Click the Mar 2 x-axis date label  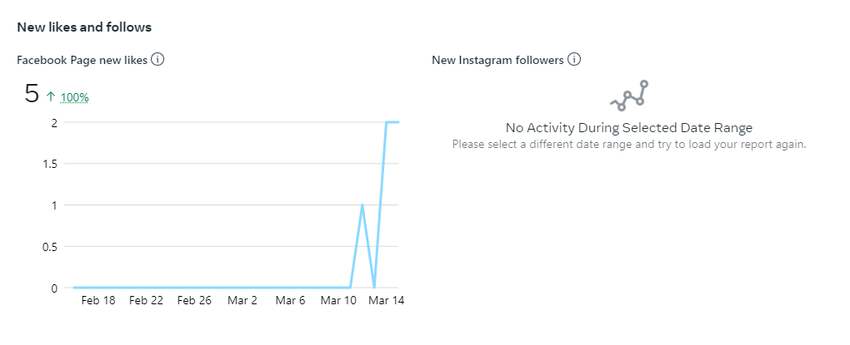coord(242,301)
